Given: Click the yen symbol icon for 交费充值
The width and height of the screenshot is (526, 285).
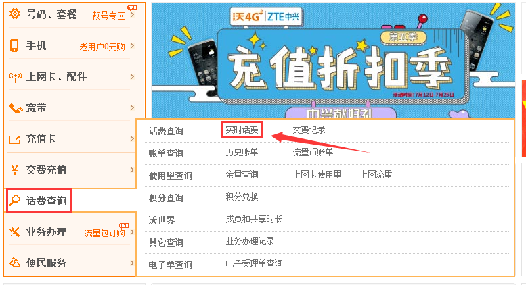Looking at the screenshot, I should click(14, 170).
